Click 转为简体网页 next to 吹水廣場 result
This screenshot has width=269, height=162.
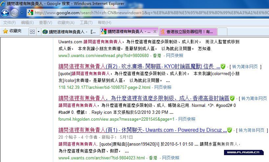click(x=245, y=67)
